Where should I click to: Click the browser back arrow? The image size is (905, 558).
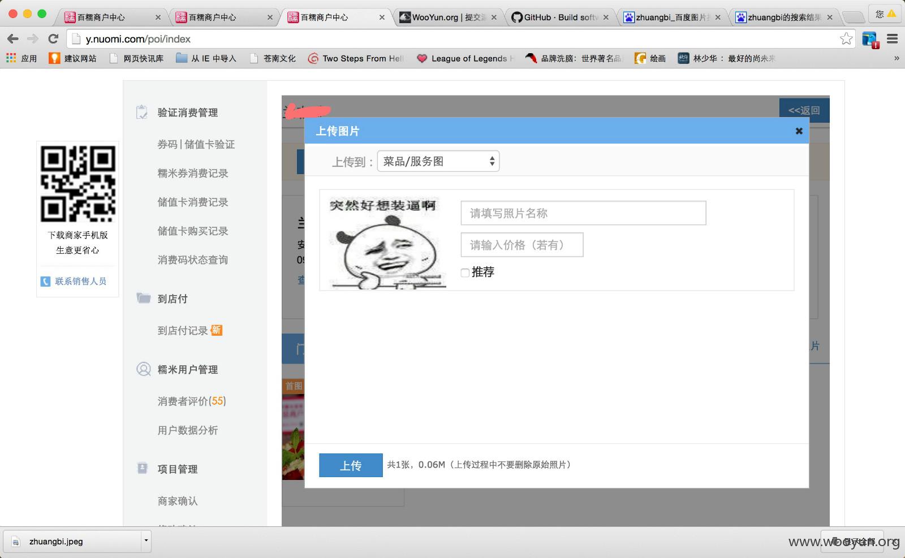tap(13, 38)
